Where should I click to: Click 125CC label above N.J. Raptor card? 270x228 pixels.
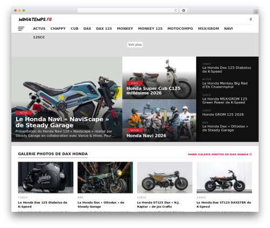[x=142, y=197]
